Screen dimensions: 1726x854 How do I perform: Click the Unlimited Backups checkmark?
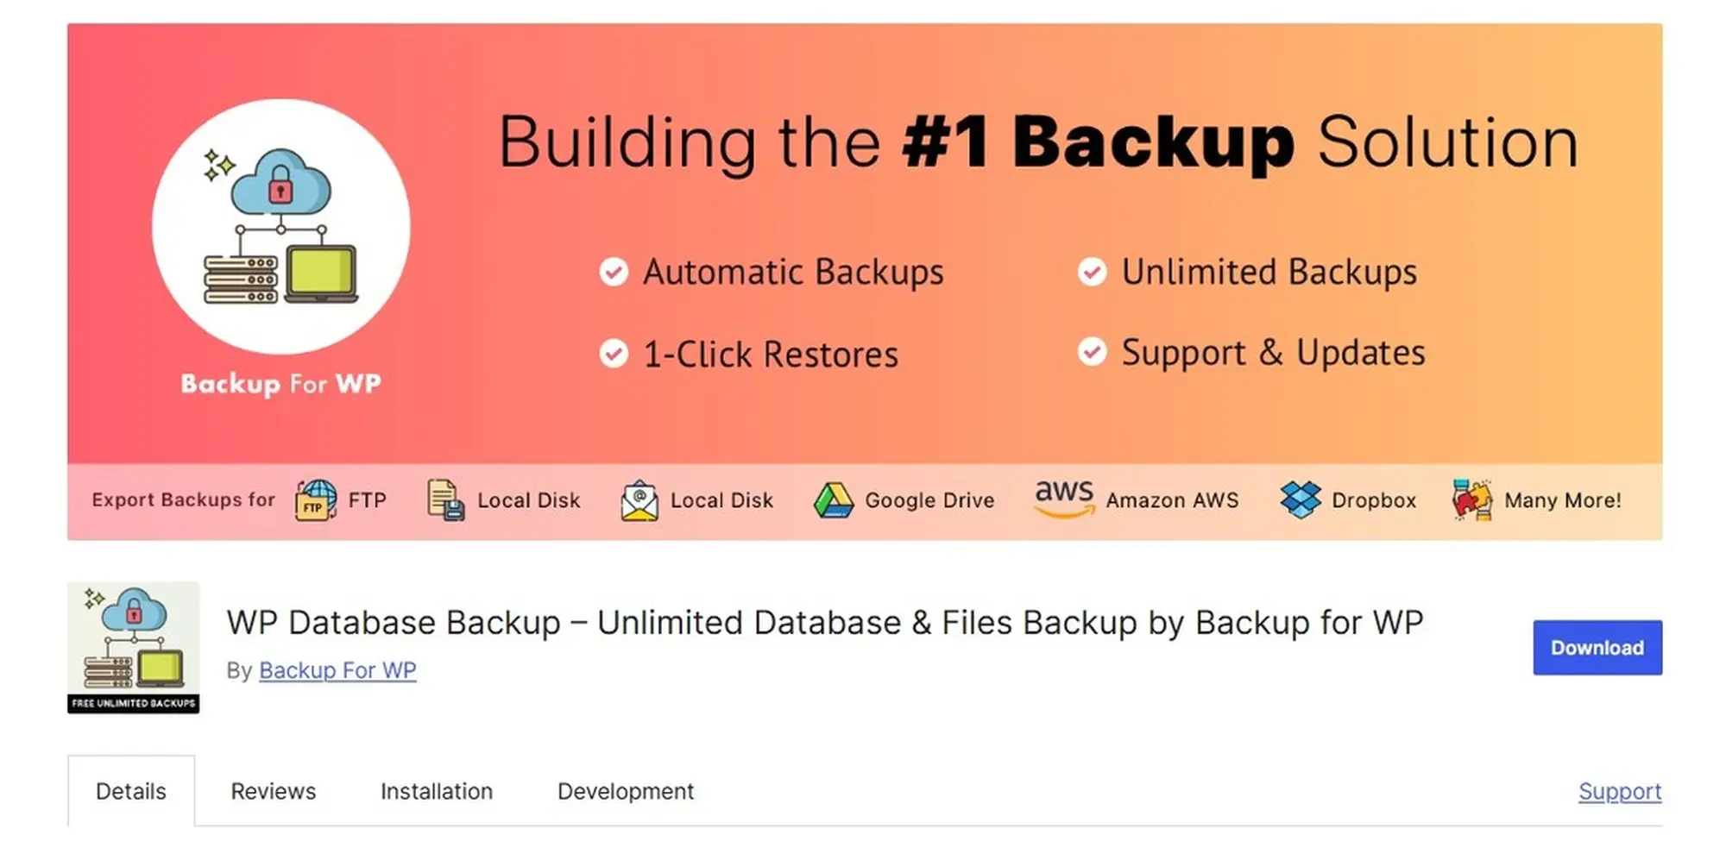pyautogui.click(x=1092, y=273)
